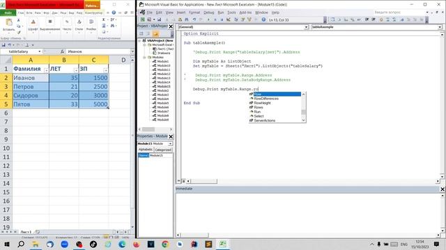
Task: Click the Cut scissors icon in Excel
Action: coord(19,20)
